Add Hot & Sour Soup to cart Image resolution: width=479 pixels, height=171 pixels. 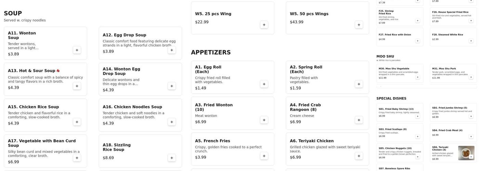pos(77,86)
